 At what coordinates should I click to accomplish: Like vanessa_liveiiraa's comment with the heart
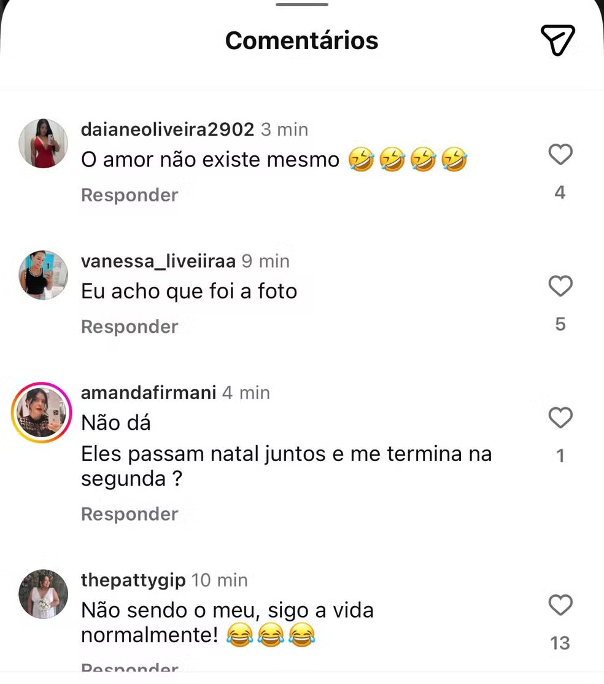[x=560, y=287]
